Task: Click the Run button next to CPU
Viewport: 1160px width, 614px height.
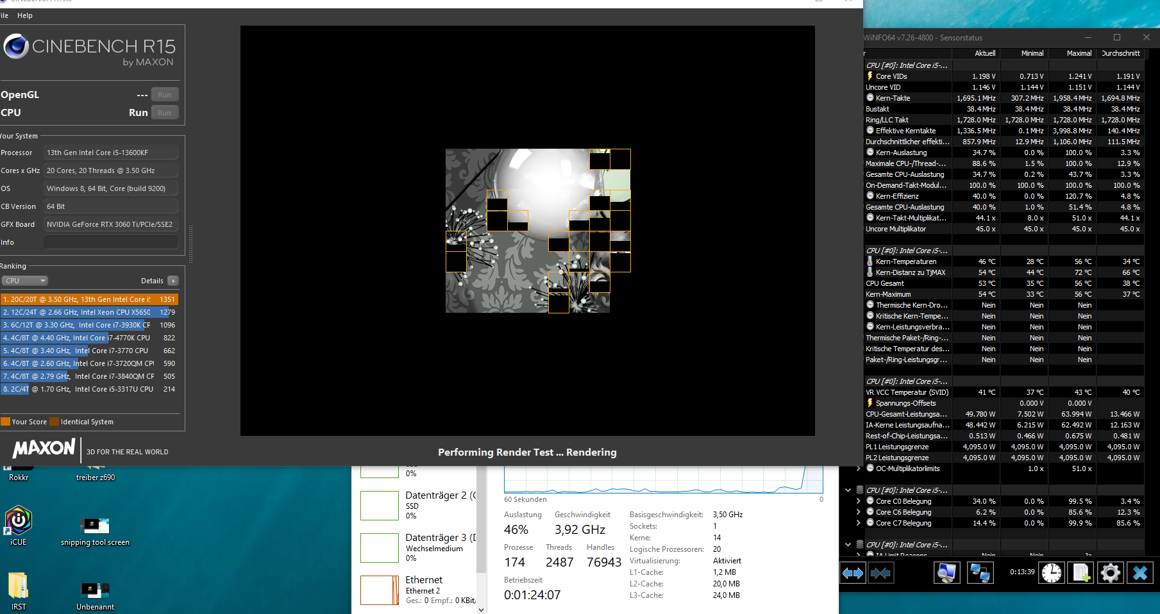Action: pos(165,113)
